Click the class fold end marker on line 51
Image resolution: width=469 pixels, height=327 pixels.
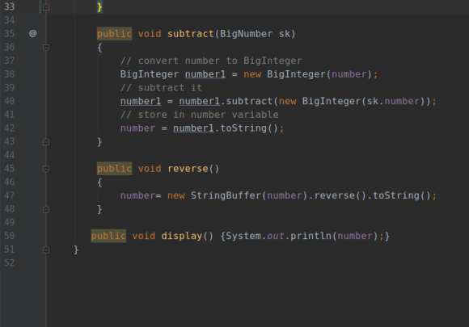(x=46, y=249)
